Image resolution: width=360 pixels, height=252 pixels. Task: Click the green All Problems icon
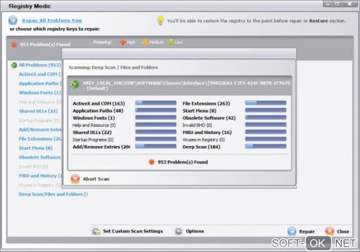click(x=14, y=65)
